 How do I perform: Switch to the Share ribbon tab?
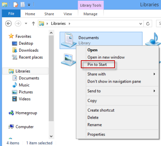coord(49,14)
